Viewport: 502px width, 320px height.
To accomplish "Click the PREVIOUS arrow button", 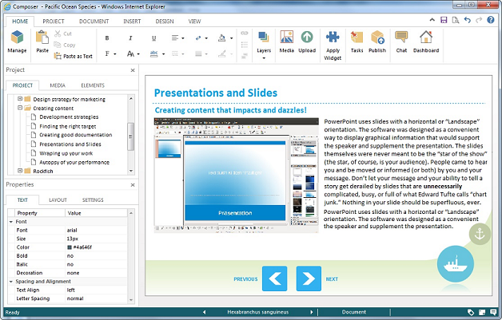I will [274, 279].
